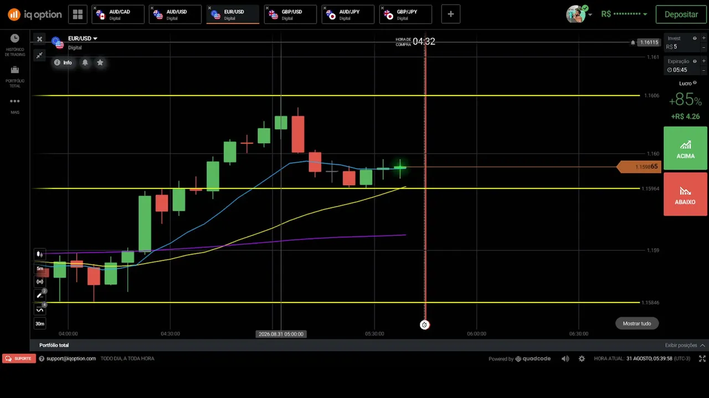Click the 2026.08.31 05:00:00 time label
The width and height of the screenshot is (709, 398).
(281, 334)
